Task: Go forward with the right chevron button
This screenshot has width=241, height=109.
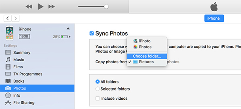Action: [16, 18]
